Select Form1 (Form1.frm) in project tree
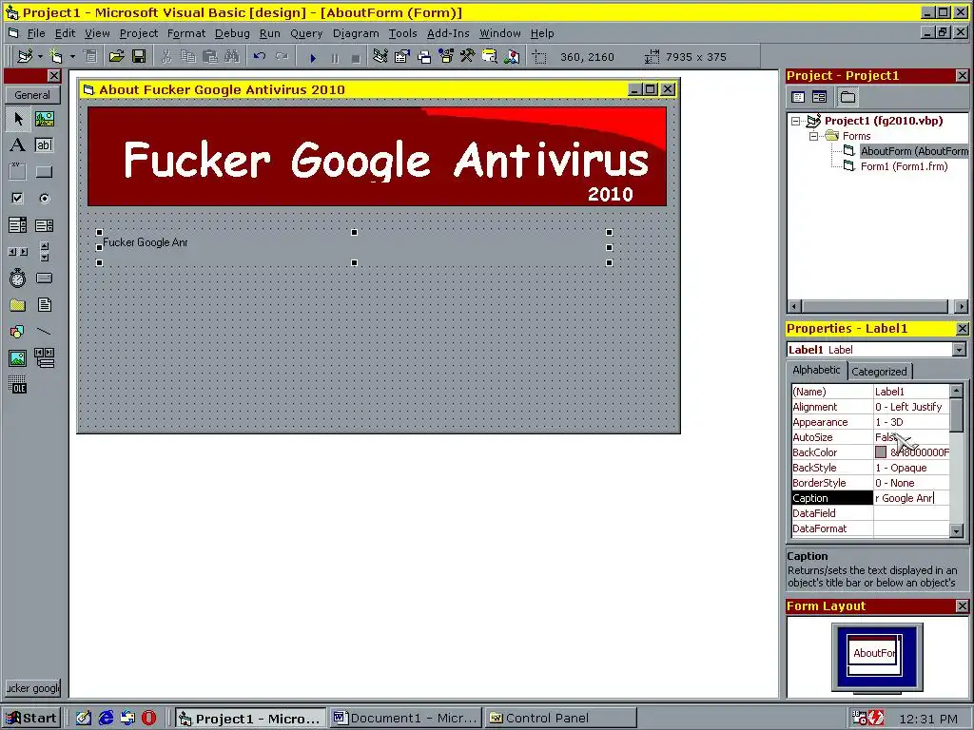Screen dimensions: 974x730 click(904, 166)
